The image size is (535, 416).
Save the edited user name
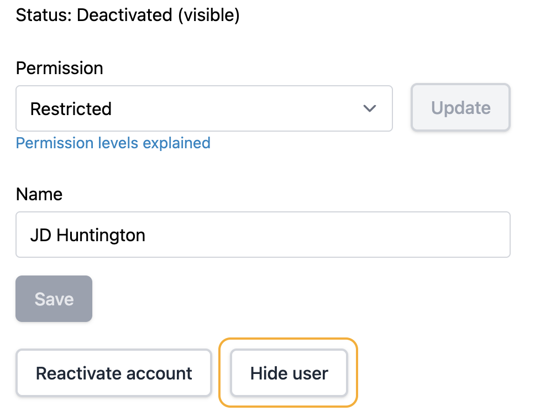[54, 299]
